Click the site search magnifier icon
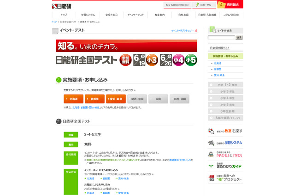 212,29
